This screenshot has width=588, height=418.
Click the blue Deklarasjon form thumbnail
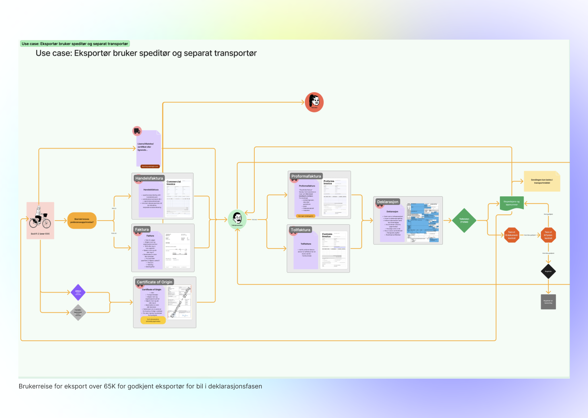(x=423, y=222)
